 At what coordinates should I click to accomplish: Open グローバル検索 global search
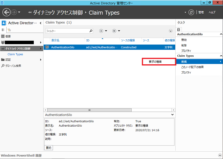13,65
